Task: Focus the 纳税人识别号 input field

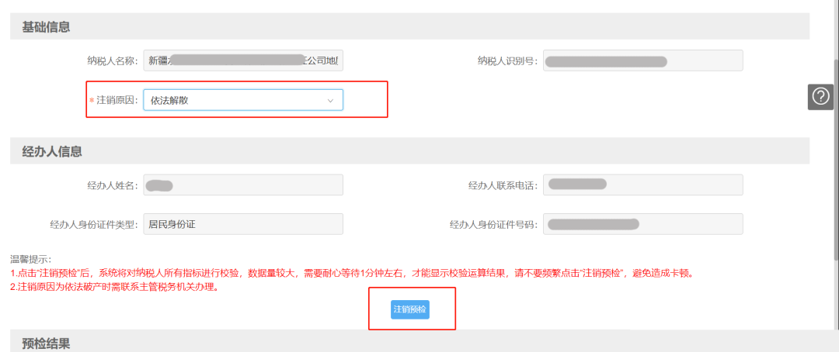Action: 643,60
